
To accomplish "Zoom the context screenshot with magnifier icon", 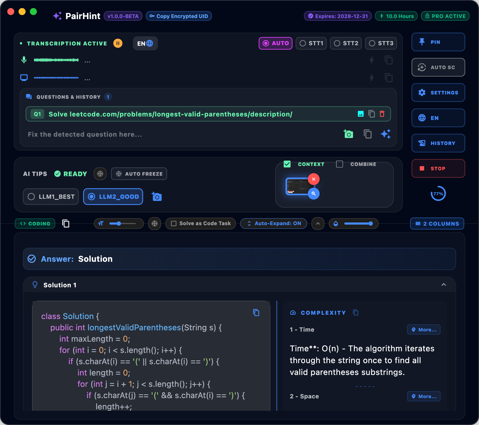I will pos(314,194).
